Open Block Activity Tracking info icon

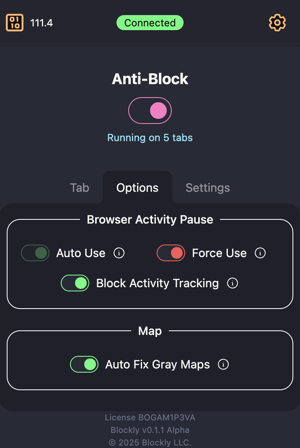[232, 283]
